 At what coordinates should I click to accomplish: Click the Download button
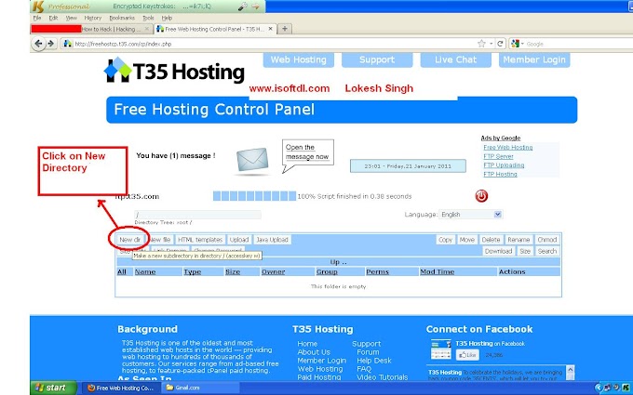(x=498, y=251)
